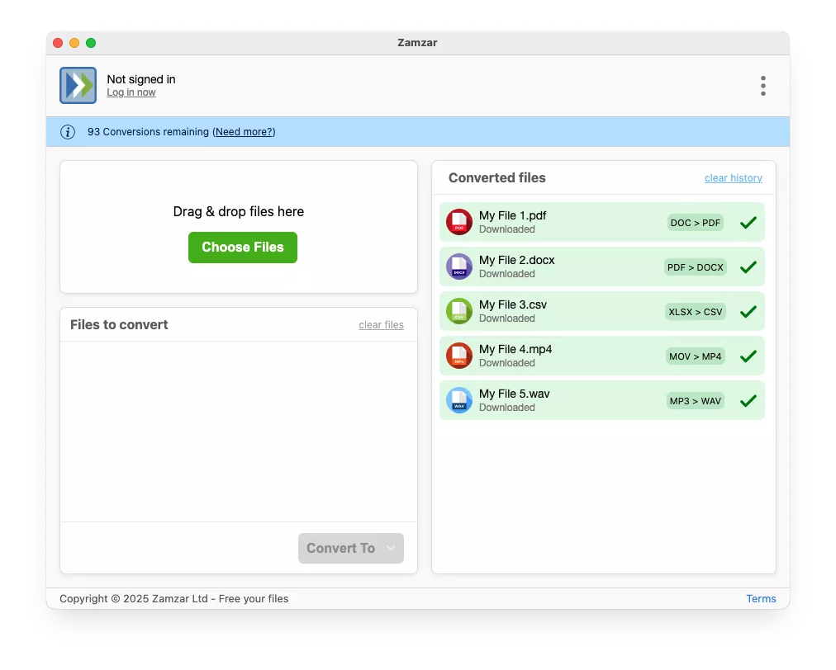Click the red PDF file icon
Image resolution: width=836 pixels, height=670 pixels.
459,222
